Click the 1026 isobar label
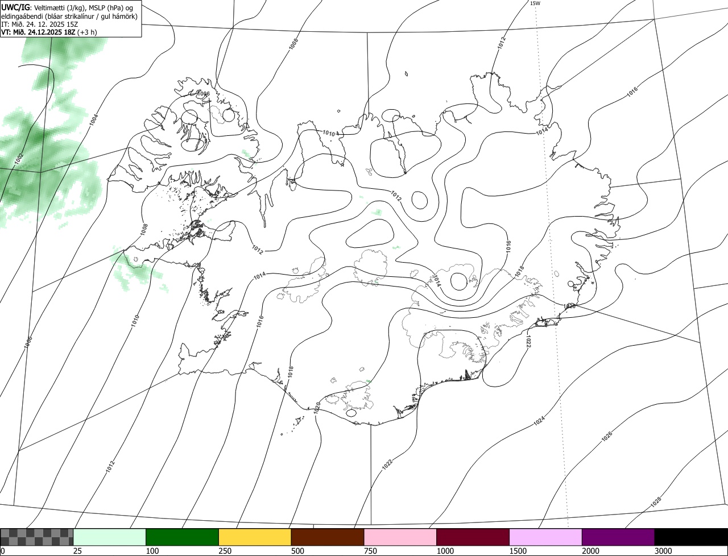Screen dimensions: 728x556 tap(607, 437)
